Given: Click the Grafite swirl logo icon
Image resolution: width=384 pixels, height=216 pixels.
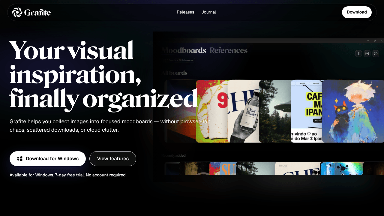Looking at the screenshot, I should (x=17, y=12).
